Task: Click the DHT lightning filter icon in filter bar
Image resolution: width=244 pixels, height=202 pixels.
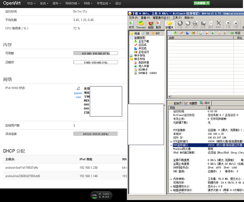Action: (225, 33)
